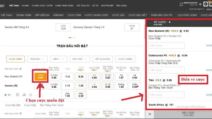Select first half U 1.5 at 0.99

click(108, 86)
